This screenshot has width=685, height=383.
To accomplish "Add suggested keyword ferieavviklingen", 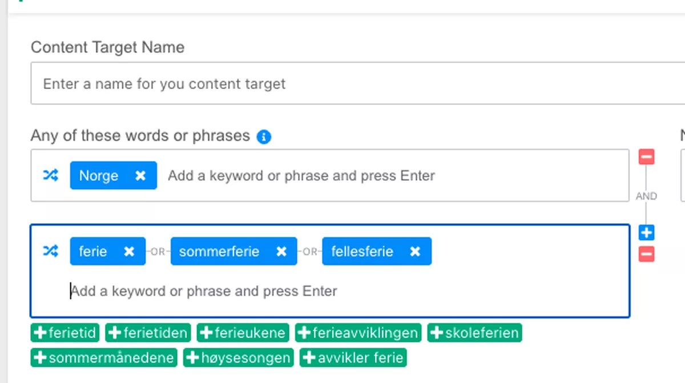I will [358, 333].
